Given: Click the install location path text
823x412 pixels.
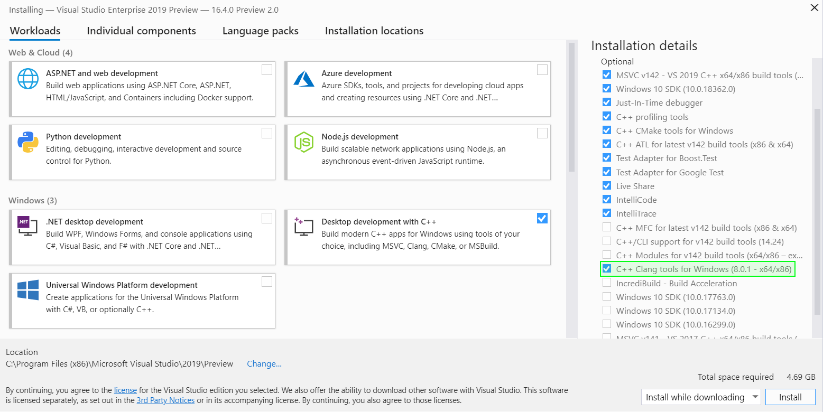Looking at the screenshot, I should pyautogui.click(x=119, y=363).
